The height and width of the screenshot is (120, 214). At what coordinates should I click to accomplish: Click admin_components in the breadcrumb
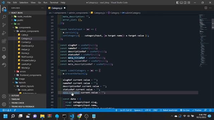tap(78, 13)
